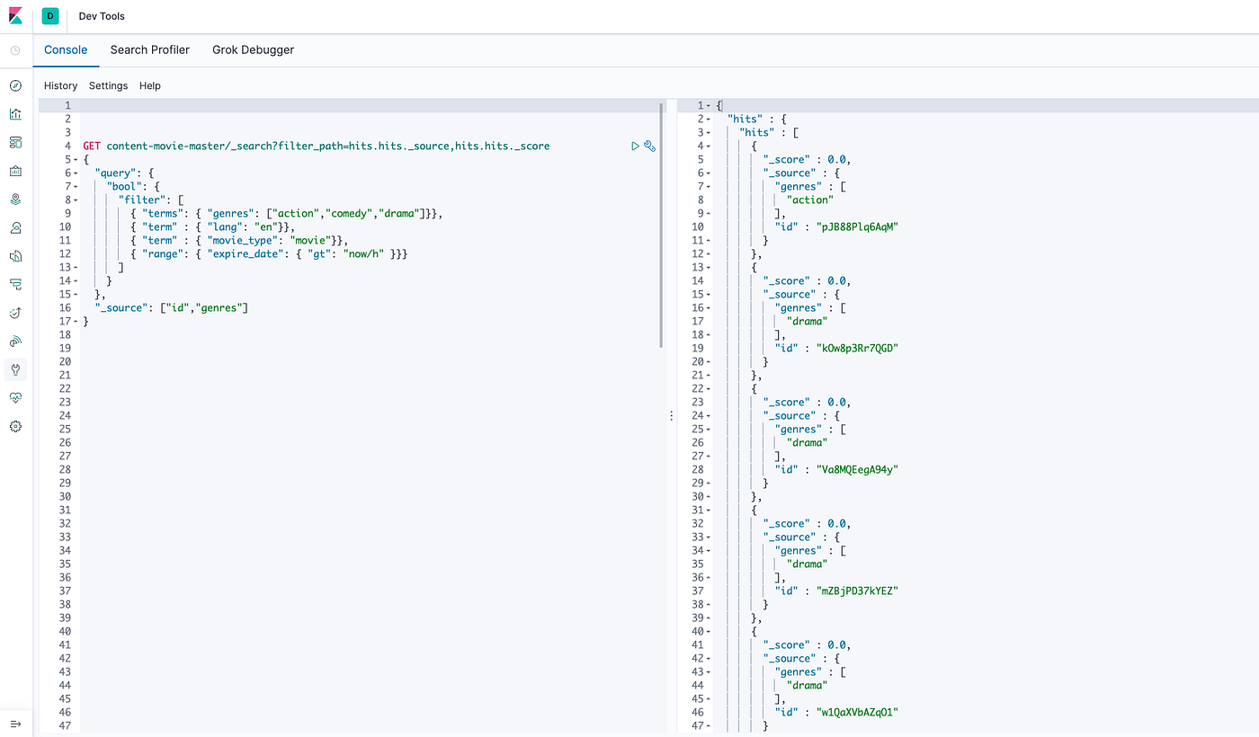Click the "range" expire_date line
The width and height of the screenshot is (1259, 737).
pos(269,254)
